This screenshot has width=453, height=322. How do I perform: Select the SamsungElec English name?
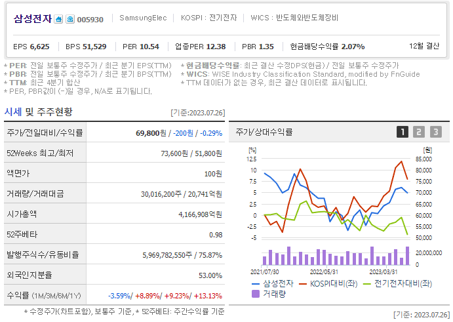click(143, 18)
